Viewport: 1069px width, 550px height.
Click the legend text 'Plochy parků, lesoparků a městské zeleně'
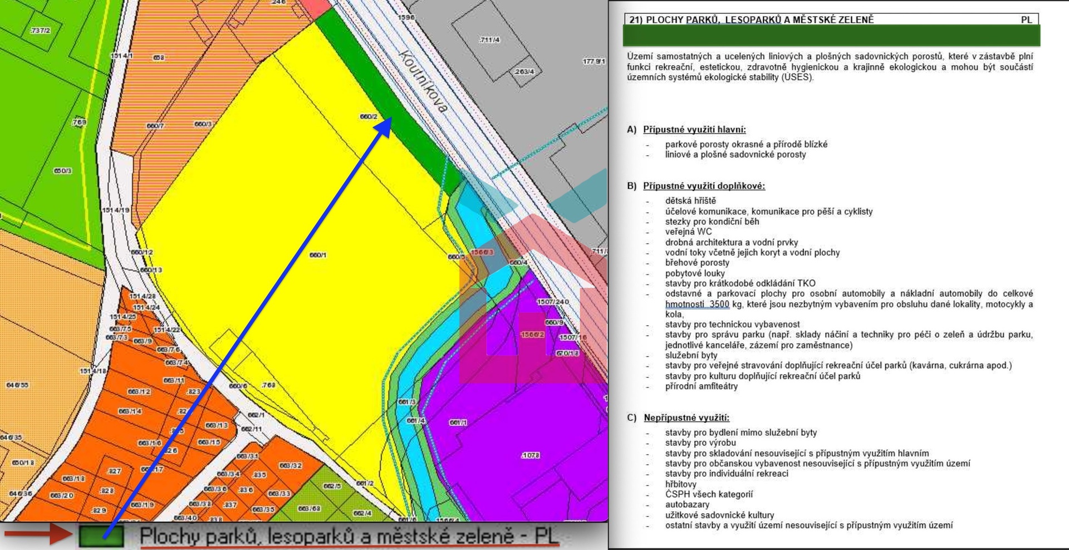326,536
